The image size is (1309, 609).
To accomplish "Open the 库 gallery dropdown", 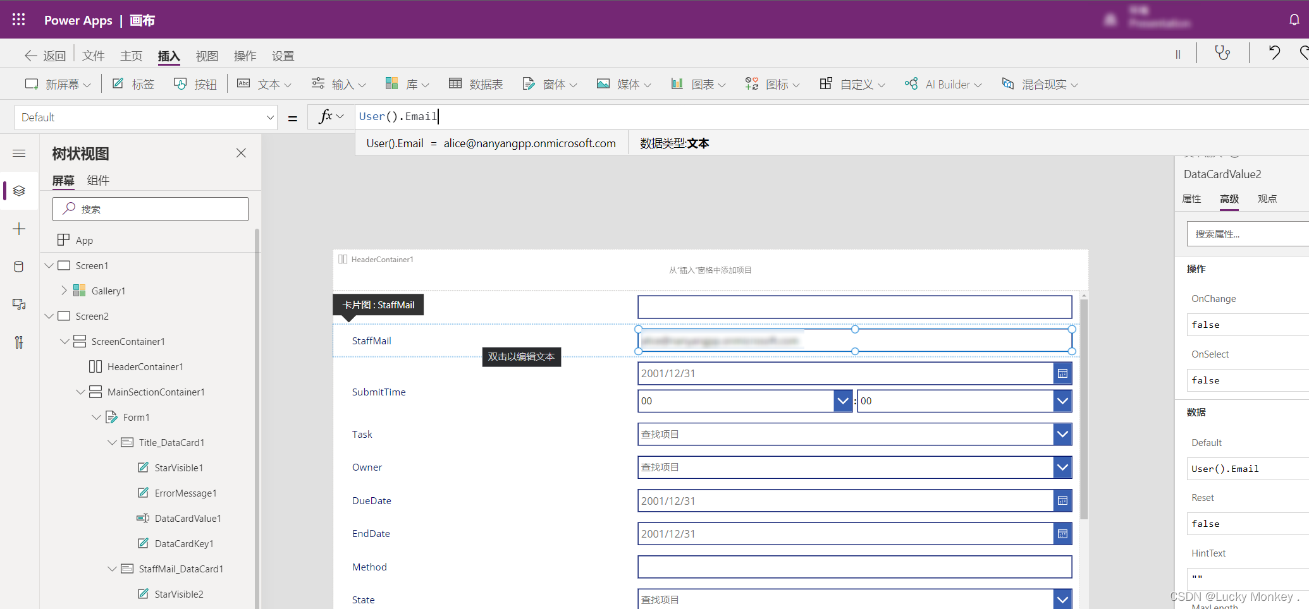I will (407, 84).
